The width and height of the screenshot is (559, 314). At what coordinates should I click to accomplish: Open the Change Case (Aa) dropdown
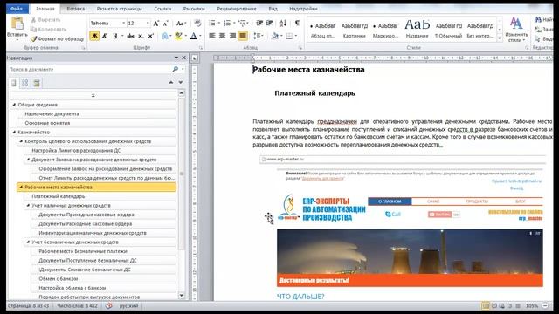coord(181,24)
